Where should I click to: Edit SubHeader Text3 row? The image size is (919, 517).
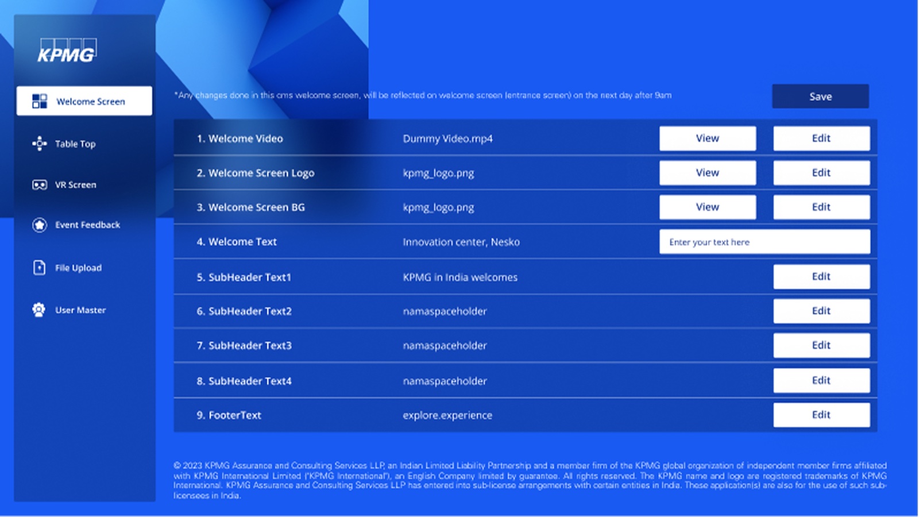pyautogui.click(x=821, y=345)
